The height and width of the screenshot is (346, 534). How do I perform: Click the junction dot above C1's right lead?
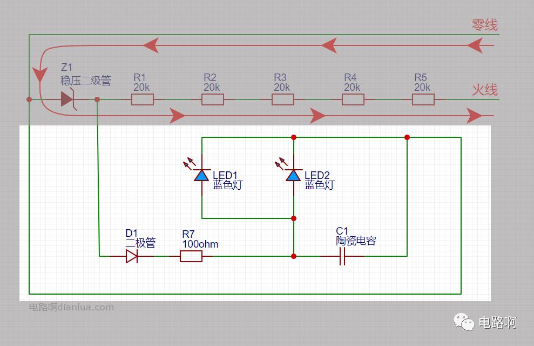click(x=407, y=137)
